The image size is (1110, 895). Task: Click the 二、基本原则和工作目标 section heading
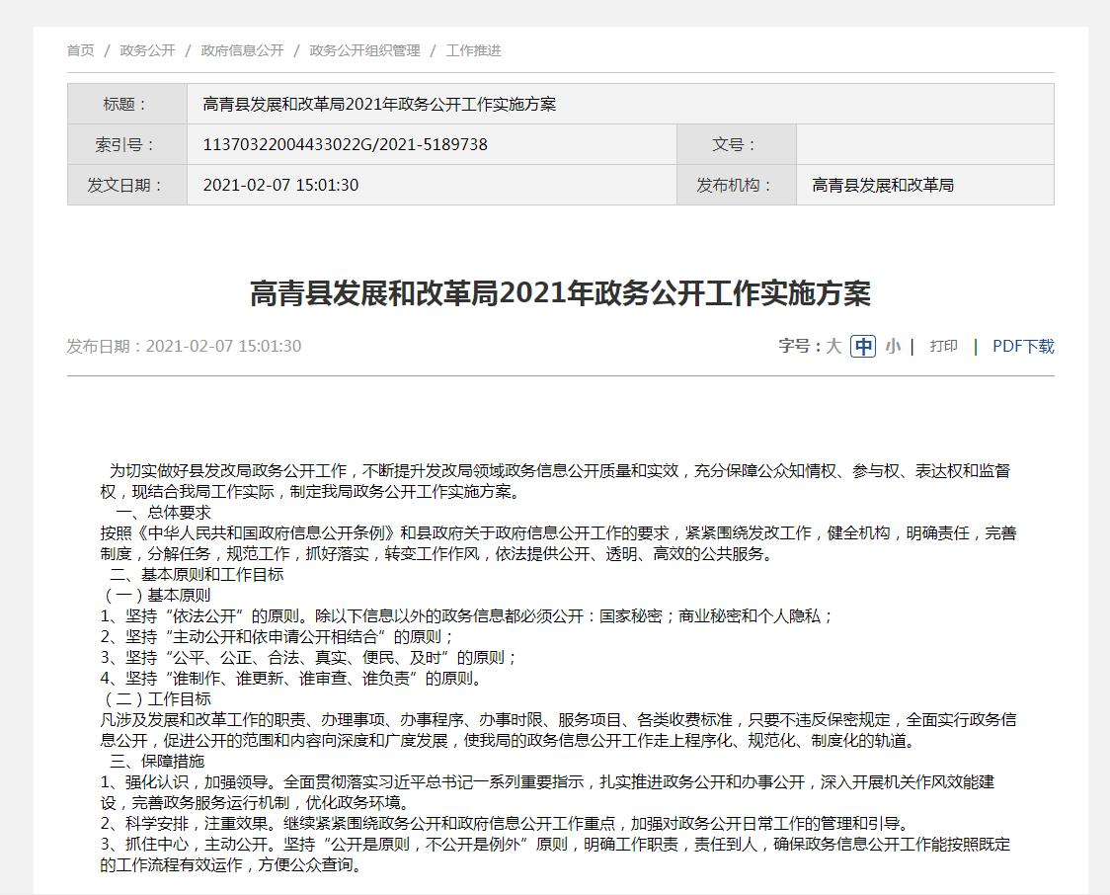pyautogui.click(x=197, y=574)
